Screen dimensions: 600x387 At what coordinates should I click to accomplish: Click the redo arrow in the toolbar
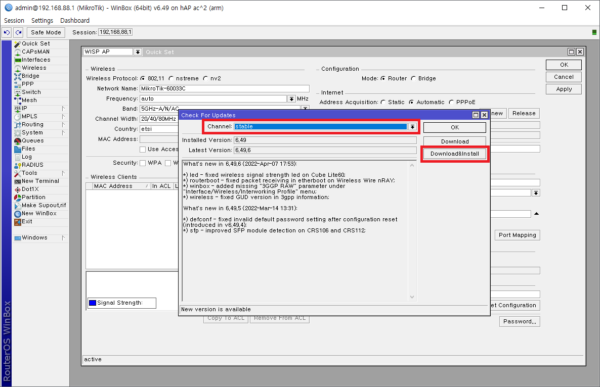click(x=18, y=32)
